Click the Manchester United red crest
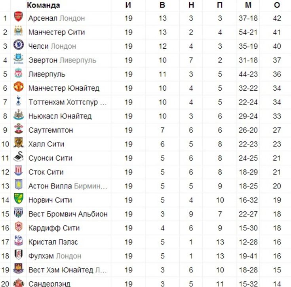 [19, 87]
